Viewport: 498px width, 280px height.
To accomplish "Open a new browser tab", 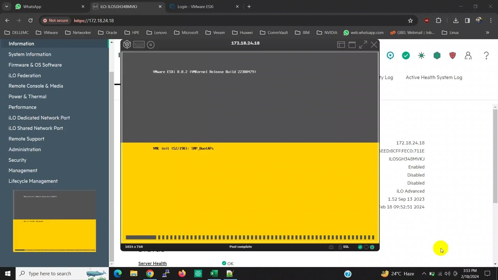I will (249, 7).
